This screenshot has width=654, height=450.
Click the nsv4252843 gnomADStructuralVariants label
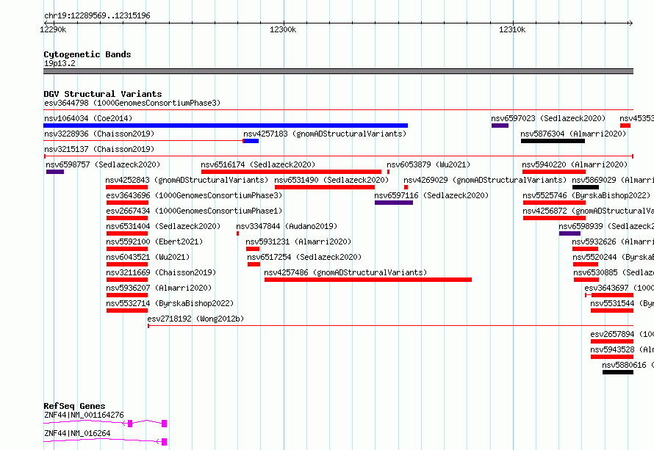(x=187, y=180)
